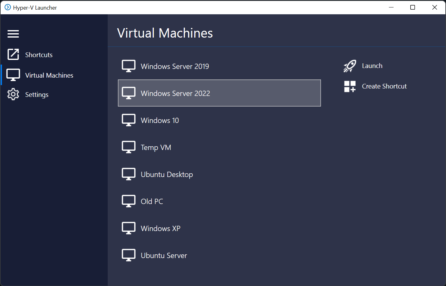Click the monitor icon for Ubuntu Server
The width and height of the screenshot is (446, 286).
click(x=128, y=255)
